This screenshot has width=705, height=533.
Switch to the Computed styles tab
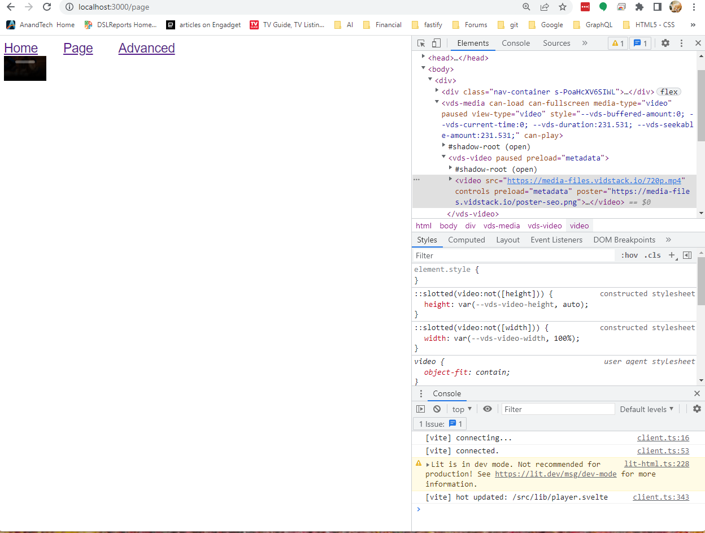[x=467, y=240]
